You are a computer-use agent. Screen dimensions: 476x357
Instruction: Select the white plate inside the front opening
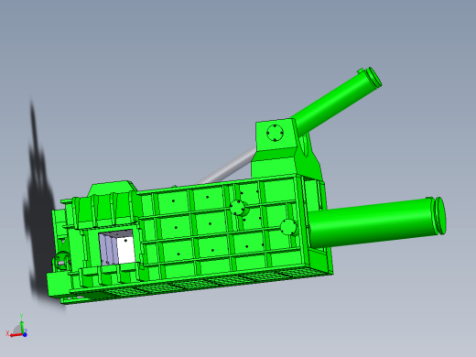(125, 250)
